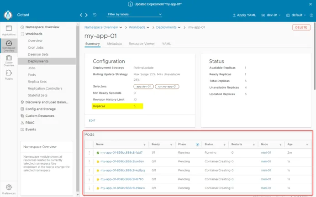Go back with the left arrow
Image resolution: width=316 pixels, height=197 pixels.
(x=81, y=15)
